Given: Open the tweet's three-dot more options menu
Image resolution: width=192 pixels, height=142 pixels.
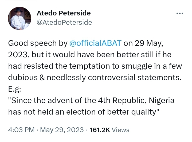Looking at the screenshot, I should pos(179,13).
